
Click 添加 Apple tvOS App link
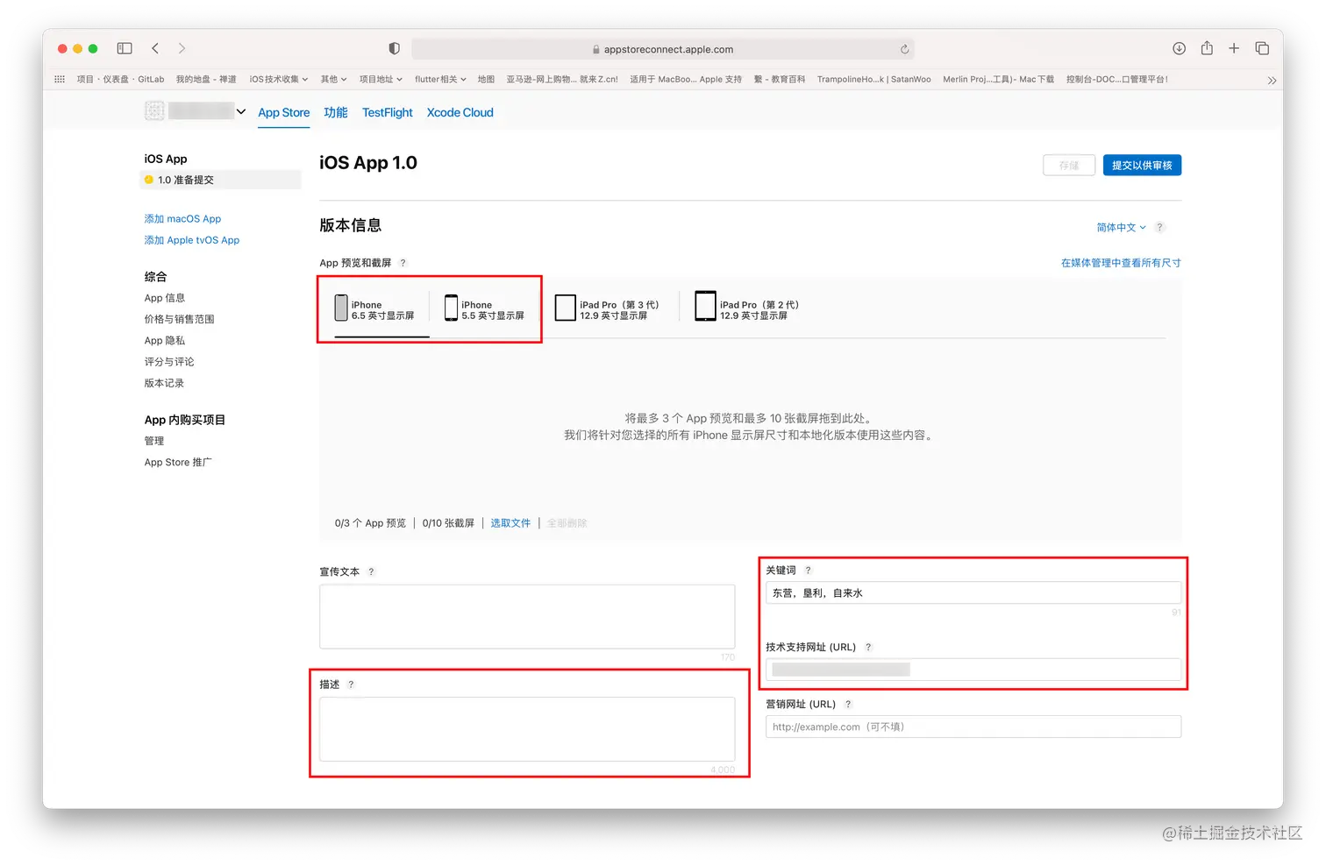[191, 240]
